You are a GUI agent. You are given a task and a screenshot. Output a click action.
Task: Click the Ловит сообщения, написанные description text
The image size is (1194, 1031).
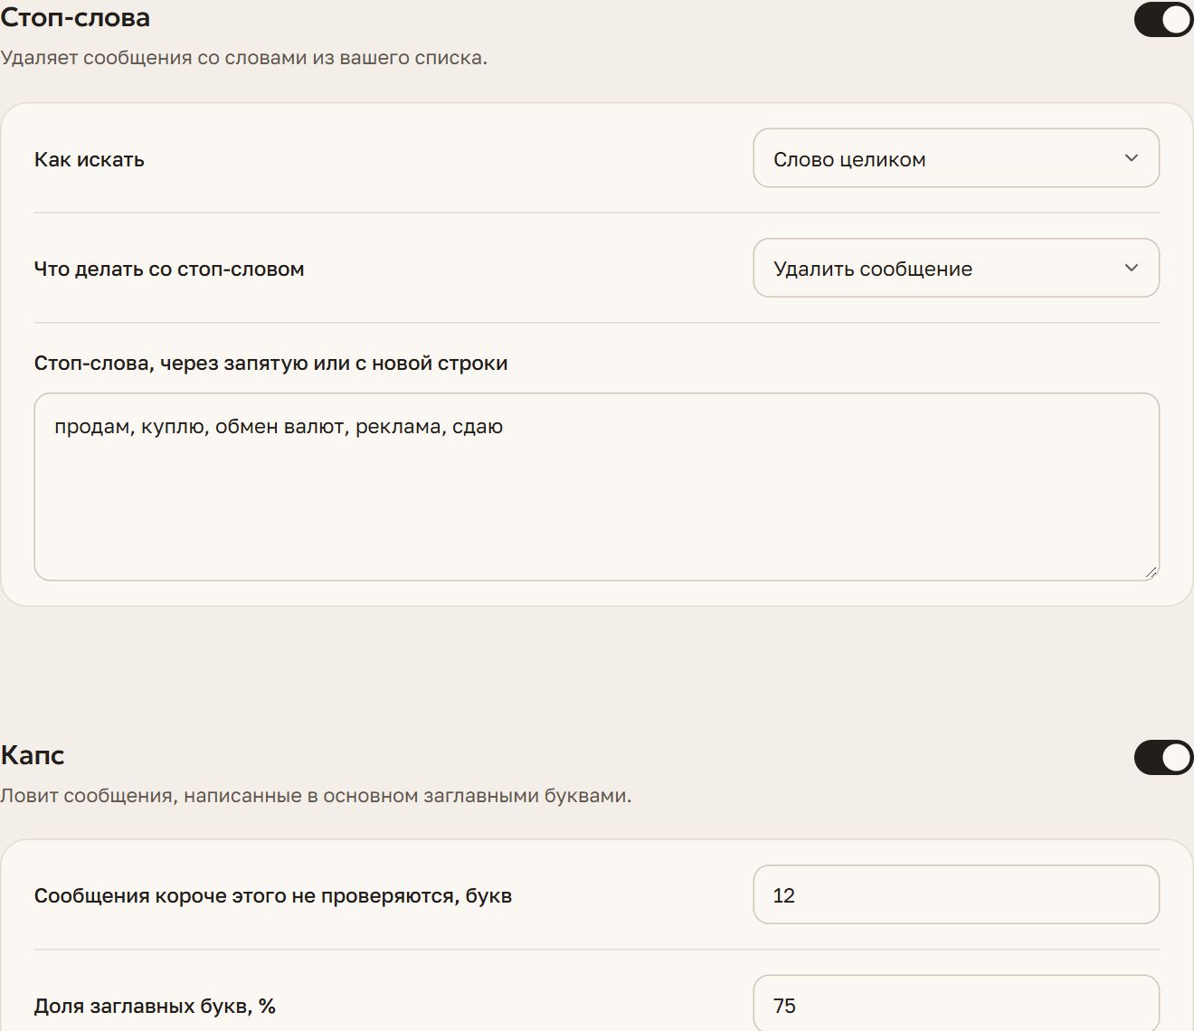click(316, 796)
